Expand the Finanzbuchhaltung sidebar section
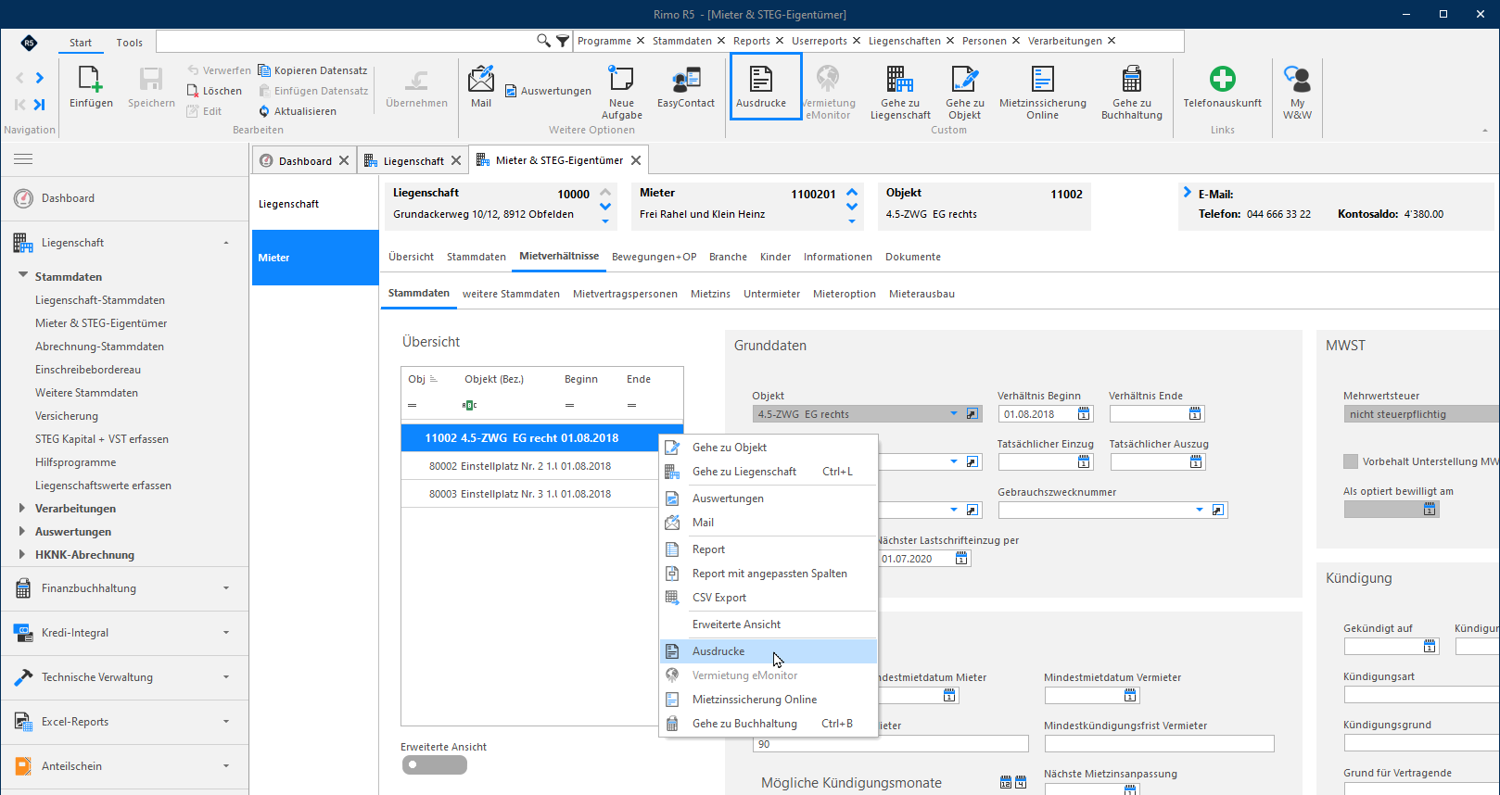1500x795 pixels. click(x=226, y=588)
